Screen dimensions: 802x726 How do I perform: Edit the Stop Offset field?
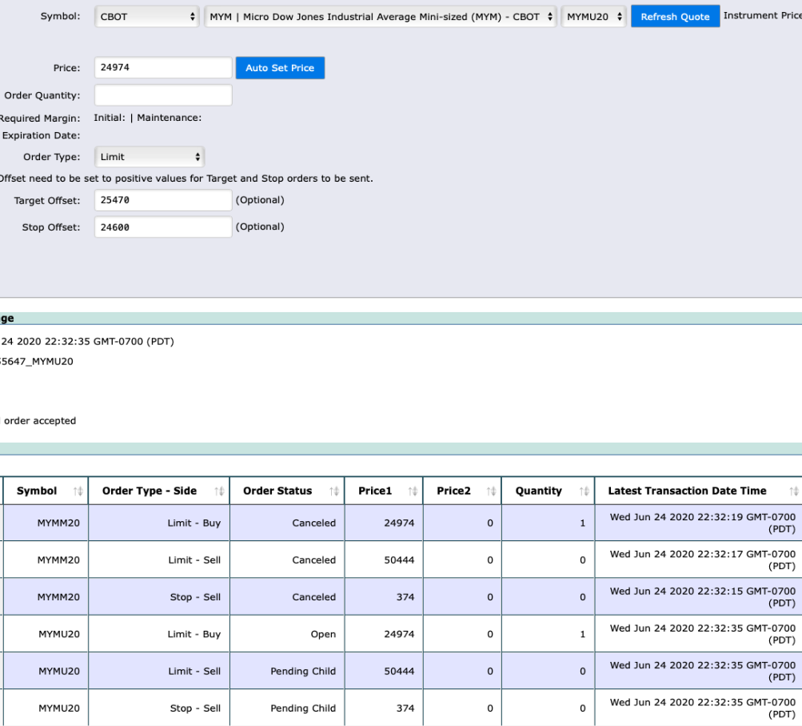163,227
